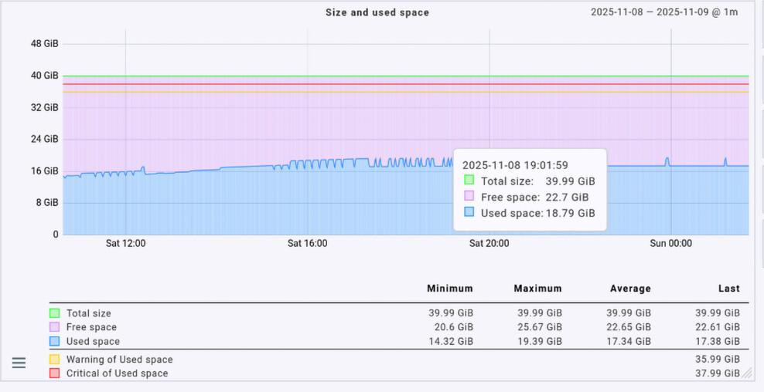The width and height of the screenshot is (764, 392).
Task: Click the purple Free space legend swatch
Action: tap(54, 327)
